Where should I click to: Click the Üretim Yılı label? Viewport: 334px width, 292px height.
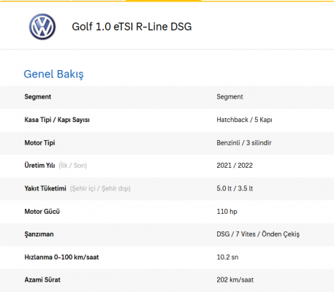click(x=39, y=166)
